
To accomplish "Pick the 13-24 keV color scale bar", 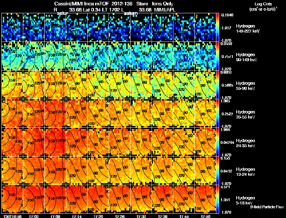I will click(x=217, y=171).
